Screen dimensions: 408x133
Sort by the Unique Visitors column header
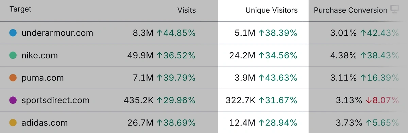click(271, 10)
